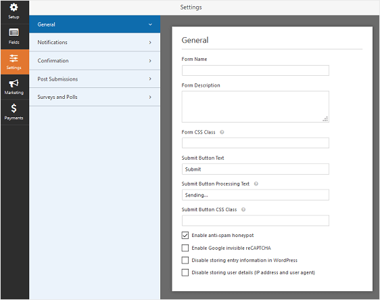Show help for Submit Button Processing Text
Viewport: 380px width, 300px height.
(256, 184)
